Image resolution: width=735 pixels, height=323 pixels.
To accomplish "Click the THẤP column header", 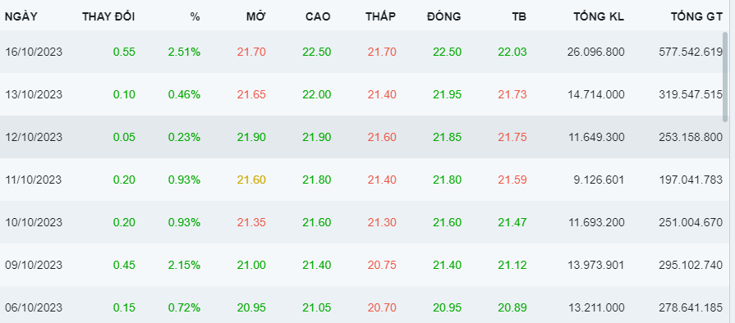I will 380,17.
